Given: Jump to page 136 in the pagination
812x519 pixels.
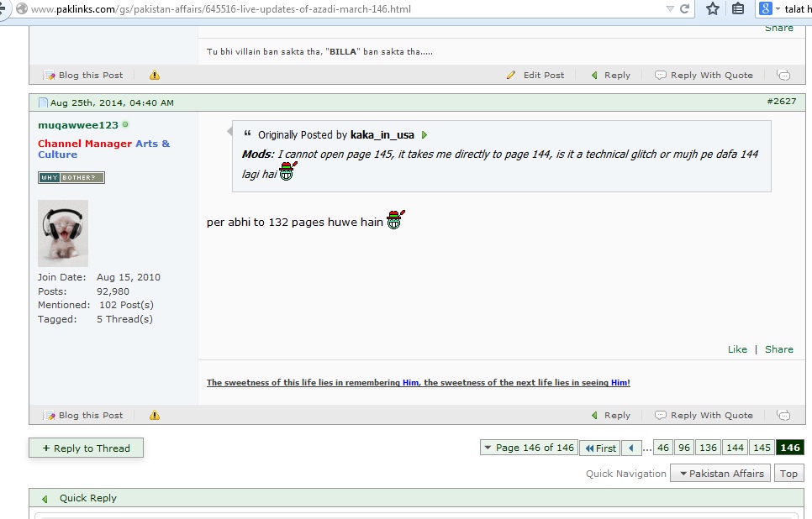Looking at the screenshot, I should click(x=708, y=448).
